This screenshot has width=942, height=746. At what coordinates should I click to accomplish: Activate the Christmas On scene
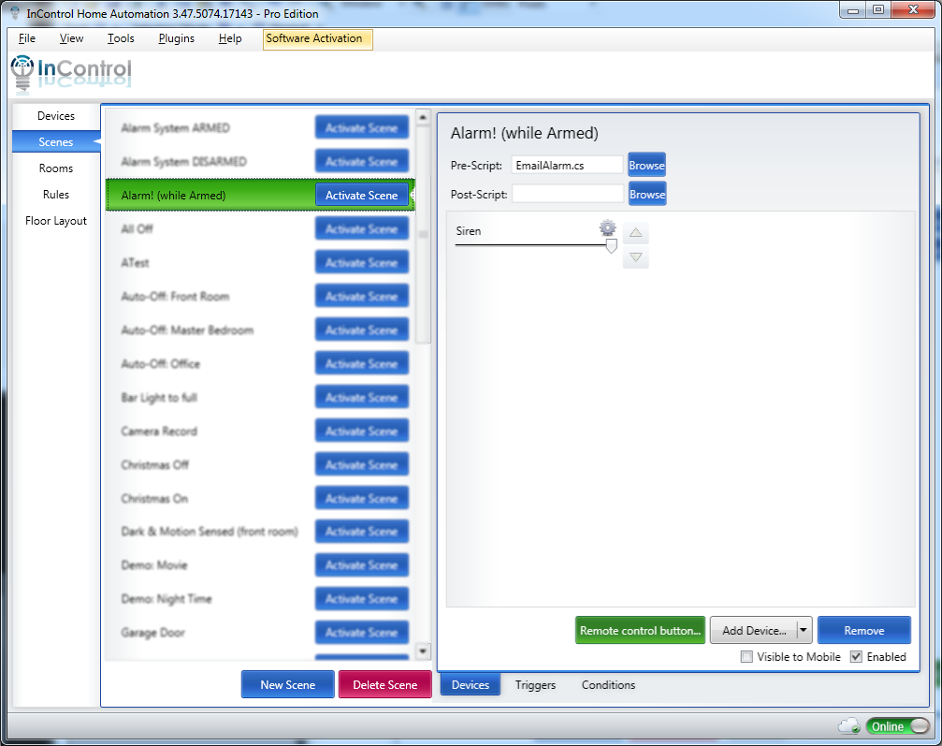pyautogui.click(x=361, y=499)
